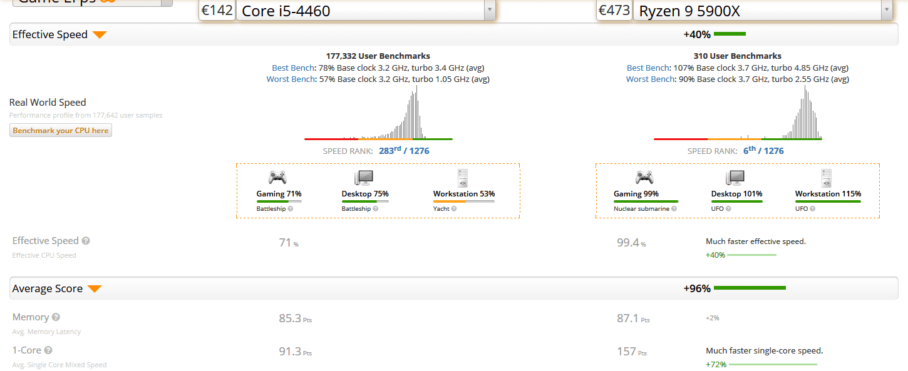Open the 283rd / 1276 speed rank link
This screenshot has height=371, width=908.
point(404,150)
